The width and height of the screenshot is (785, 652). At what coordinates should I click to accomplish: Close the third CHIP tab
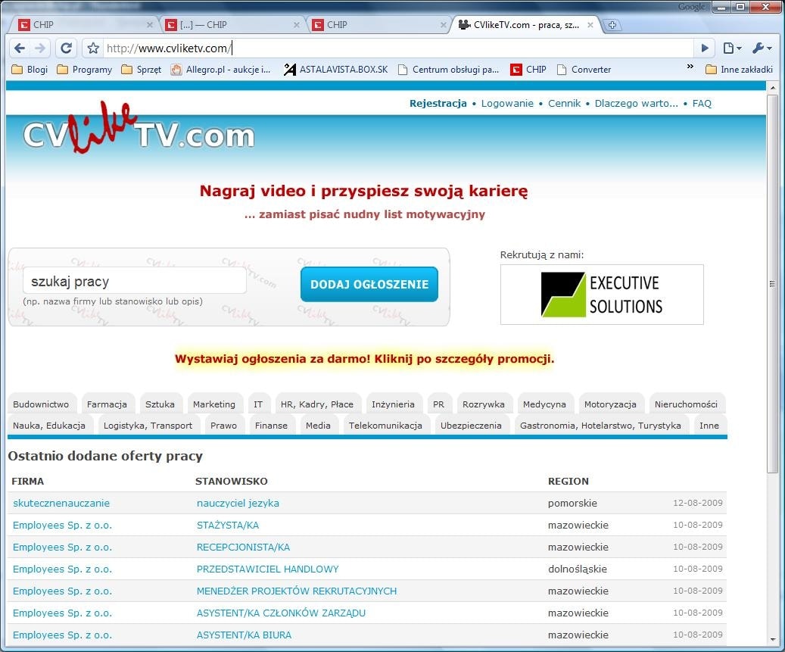tap(443, 24)
